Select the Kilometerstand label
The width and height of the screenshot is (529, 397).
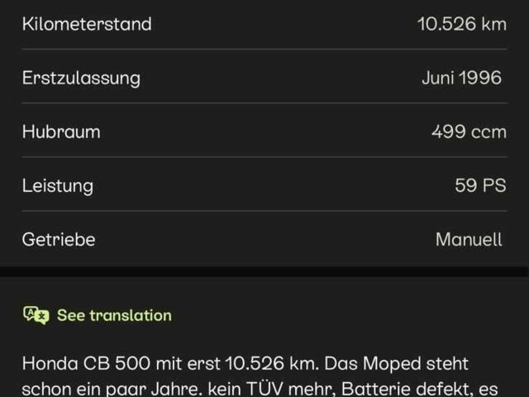[x=87, y=24]
